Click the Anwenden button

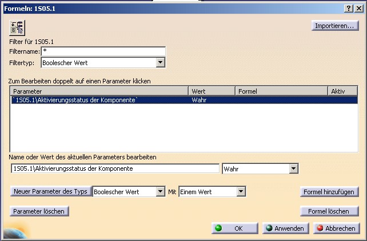[286, 228]
